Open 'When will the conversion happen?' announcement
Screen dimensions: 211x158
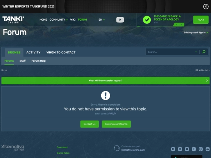[x=105, y=81]
